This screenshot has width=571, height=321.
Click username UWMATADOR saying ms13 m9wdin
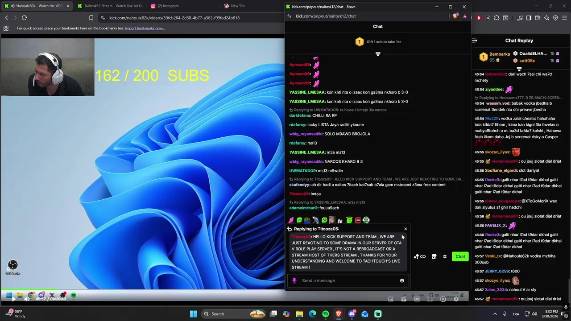[x=302, y=171]
